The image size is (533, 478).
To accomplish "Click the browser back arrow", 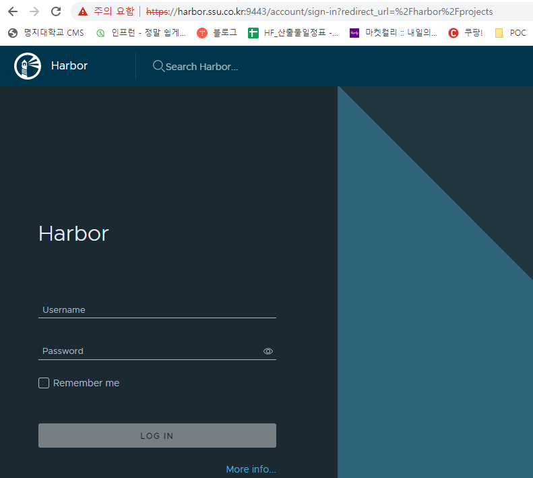I will 13,11.
